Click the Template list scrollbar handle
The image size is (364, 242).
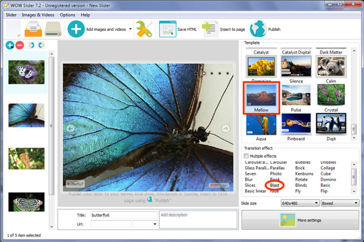pos(354,129)
